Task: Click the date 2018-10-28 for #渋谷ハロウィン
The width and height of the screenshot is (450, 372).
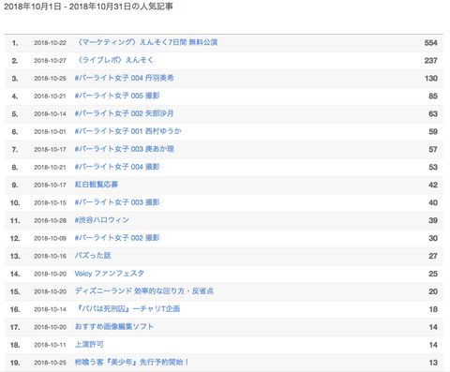Action: click(50, 221)
